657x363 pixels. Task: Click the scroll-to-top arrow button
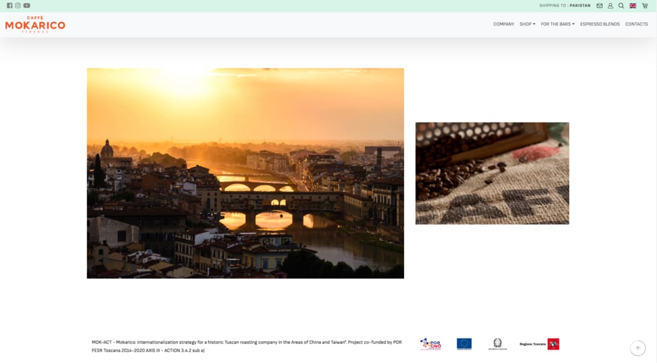click(638, 348)
